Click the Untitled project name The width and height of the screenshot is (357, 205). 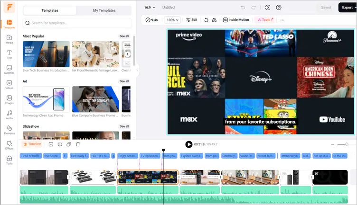(169, 8)
